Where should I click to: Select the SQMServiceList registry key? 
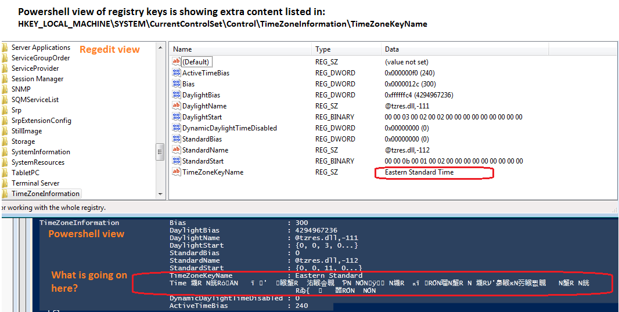(35, 100)
